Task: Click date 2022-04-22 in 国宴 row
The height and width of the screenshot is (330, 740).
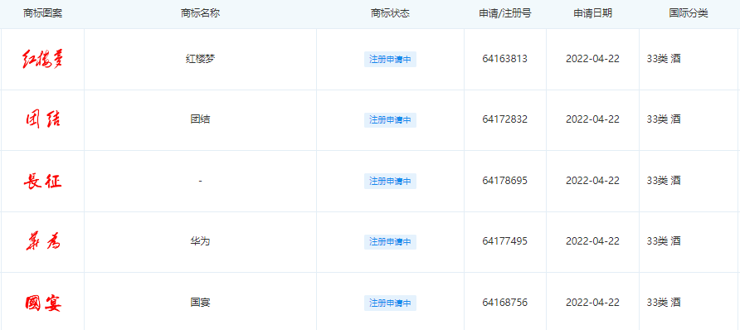Action: pyautogui.click(x=593, y=303)
